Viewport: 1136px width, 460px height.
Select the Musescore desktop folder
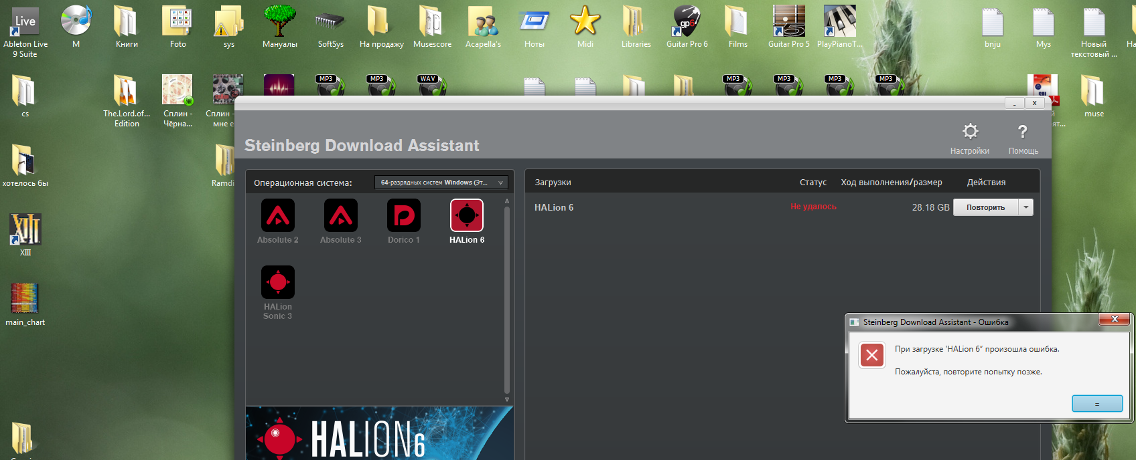[x=432, y=27]
